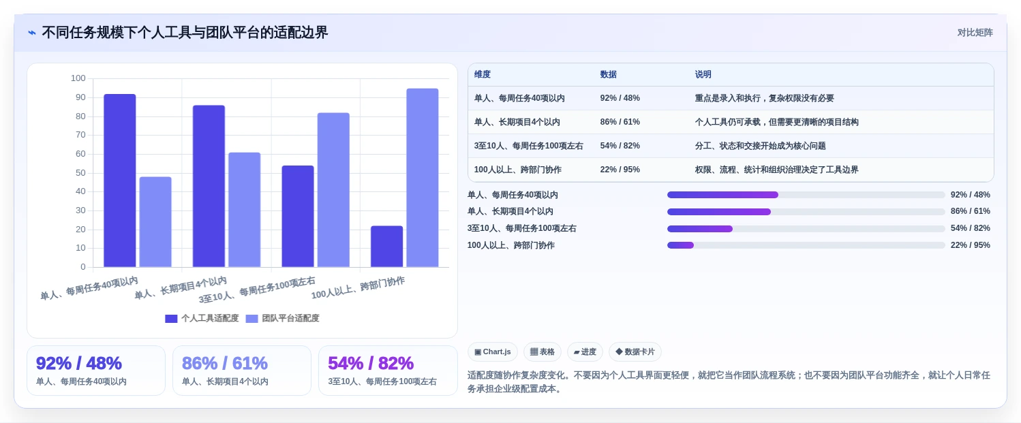Image resolution: width=1021 pixels, height=423 pixels.
Task: Click the 个人工具 bar valued 22
Action: 387,247
